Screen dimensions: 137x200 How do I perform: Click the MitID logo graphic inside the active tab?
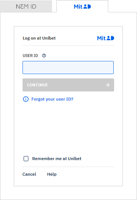[x=82, y=7]
